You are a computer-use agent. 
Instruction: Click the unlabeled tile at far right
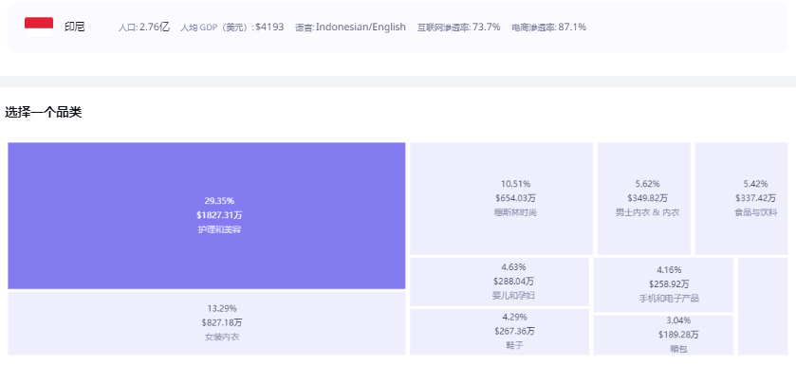[763, 306]
